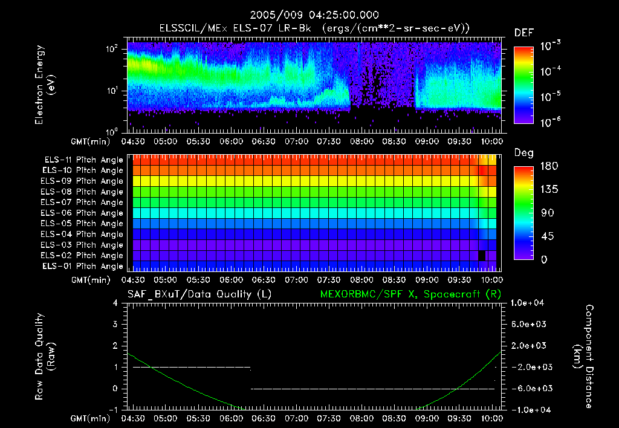Click the green MEXORBMC/SPF X, Spacecraft (R) label

[410, 294]
